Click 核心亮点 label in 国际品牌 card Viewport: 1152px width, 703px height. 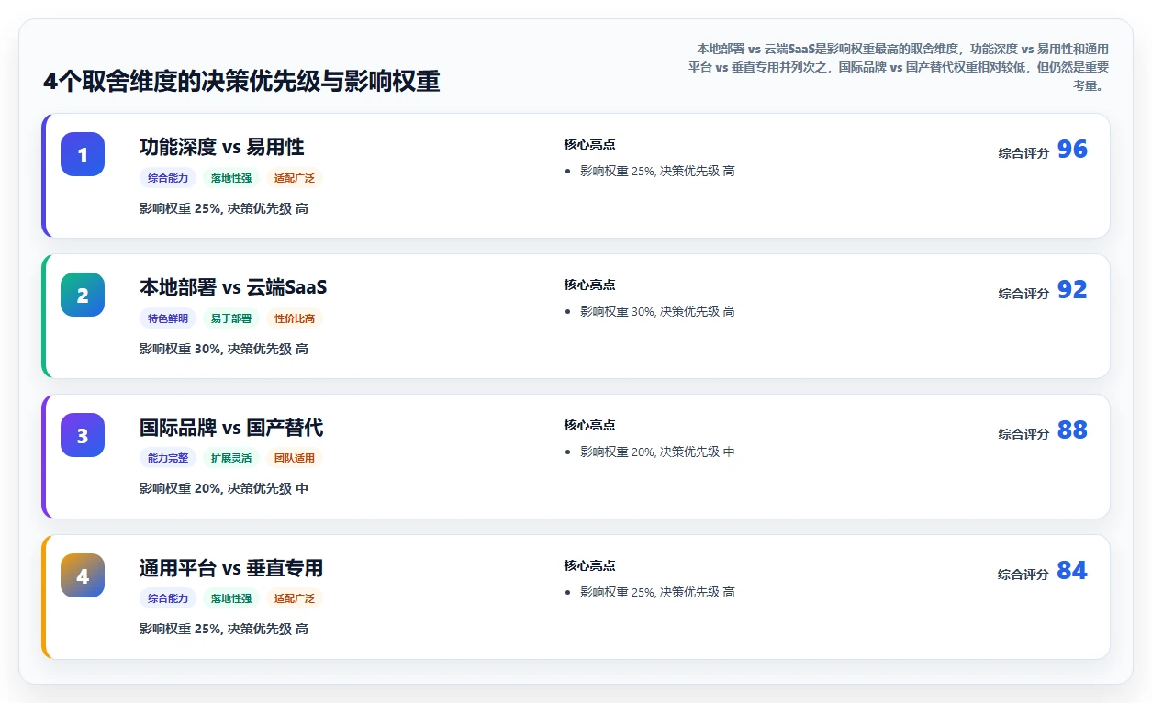589,425
